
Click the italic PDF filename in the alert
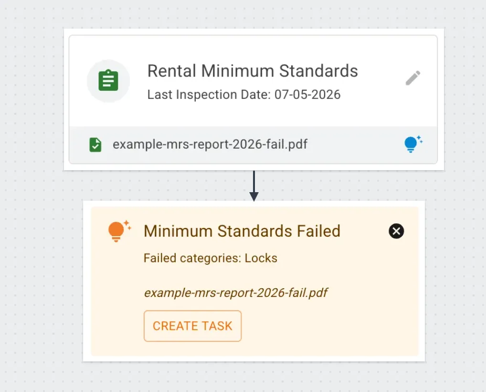click(236, 293)
